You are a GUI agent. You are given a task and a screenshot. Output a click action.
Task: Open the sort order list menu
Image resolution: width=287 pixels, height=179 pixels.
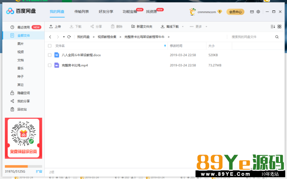(x=272, y=27)
